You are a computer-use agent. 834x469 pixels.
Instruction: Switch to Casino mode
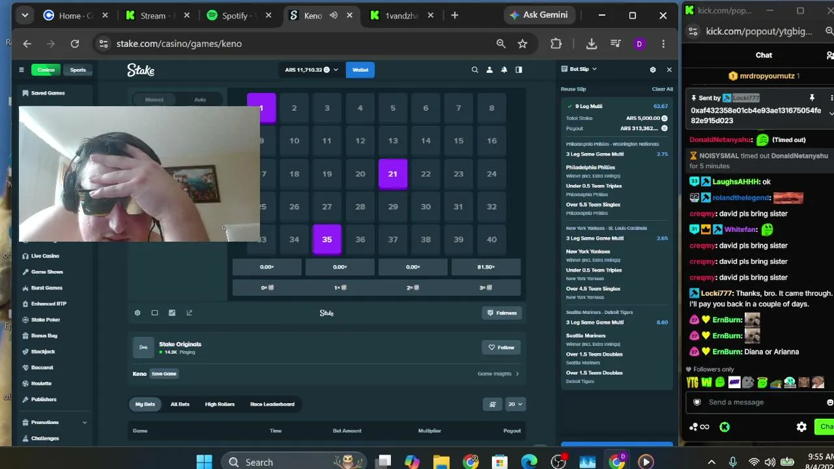point(46,70)
